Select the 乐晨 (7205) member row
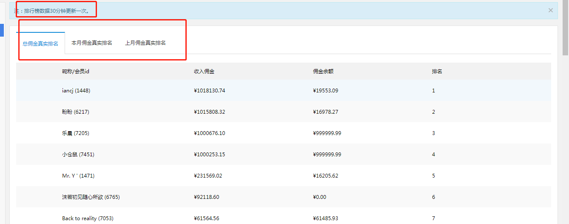 76,133
